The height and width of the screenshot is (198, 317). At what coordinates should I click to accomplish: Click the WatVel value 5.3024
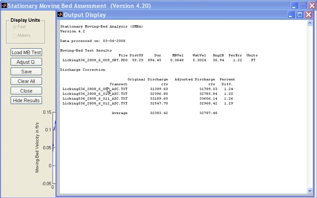click(199, 60)
